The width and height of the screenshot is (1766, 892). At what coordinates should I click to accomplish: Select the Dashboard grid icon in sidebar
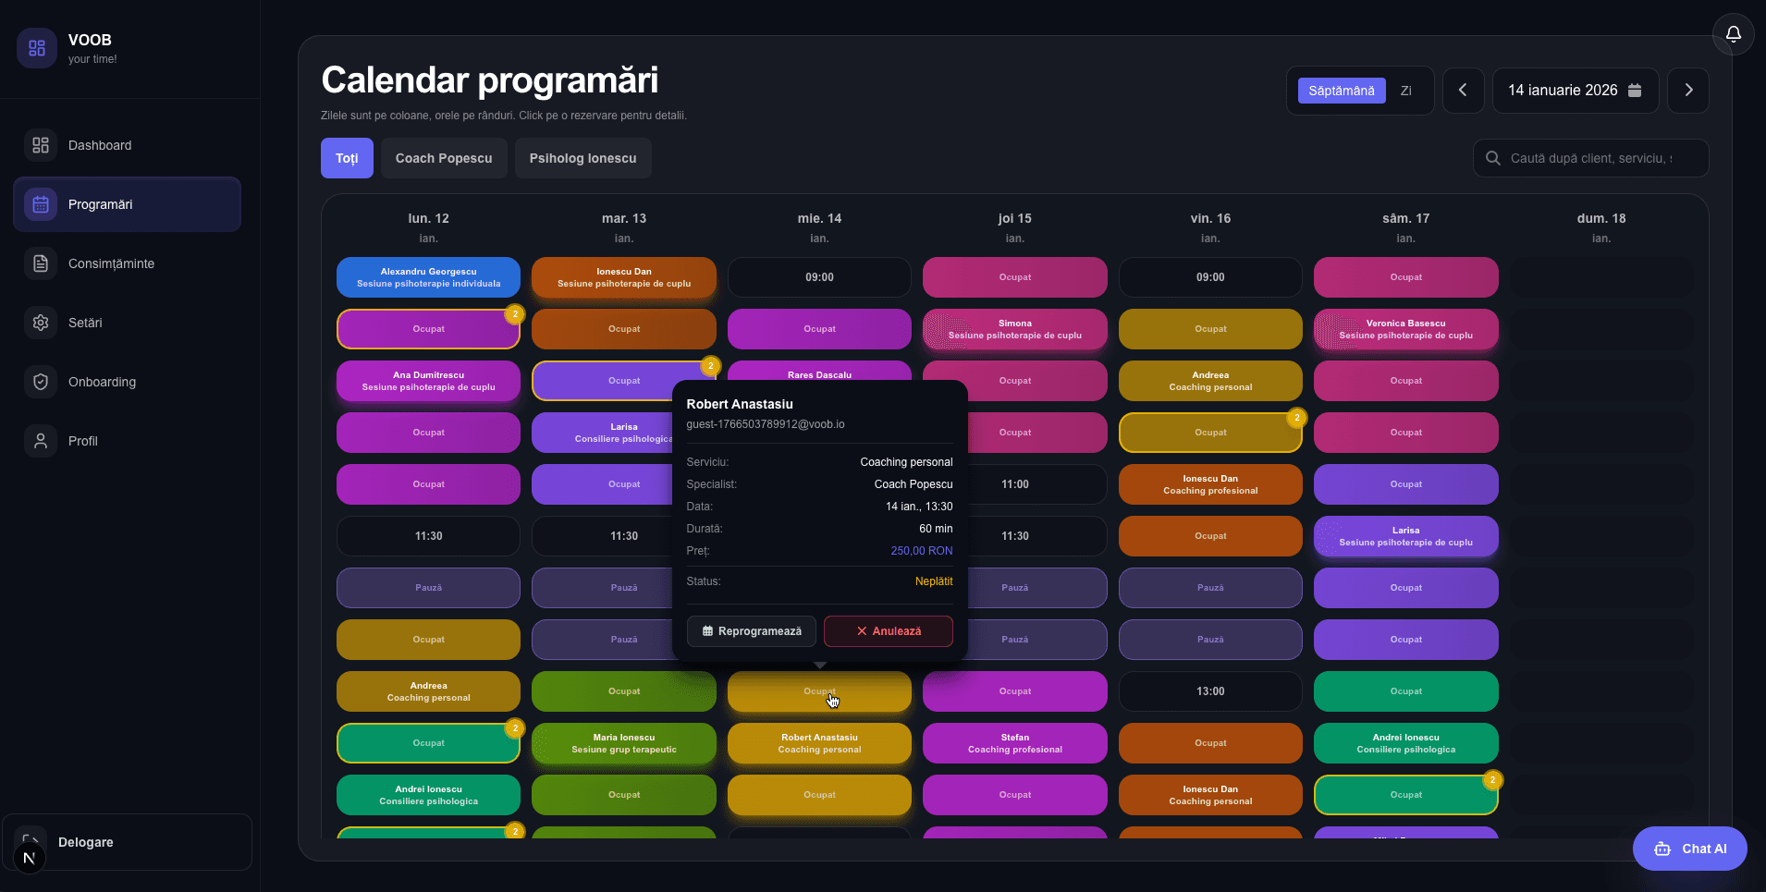[x=40, y=145]
